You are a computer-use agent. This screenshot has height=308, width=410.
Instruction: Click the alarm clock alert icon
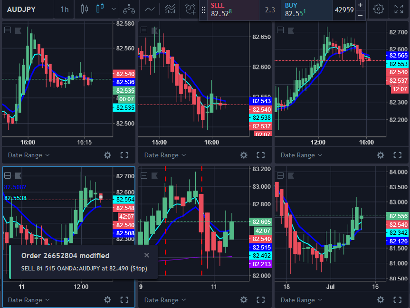pyautogui.click(x=190, y=9)
